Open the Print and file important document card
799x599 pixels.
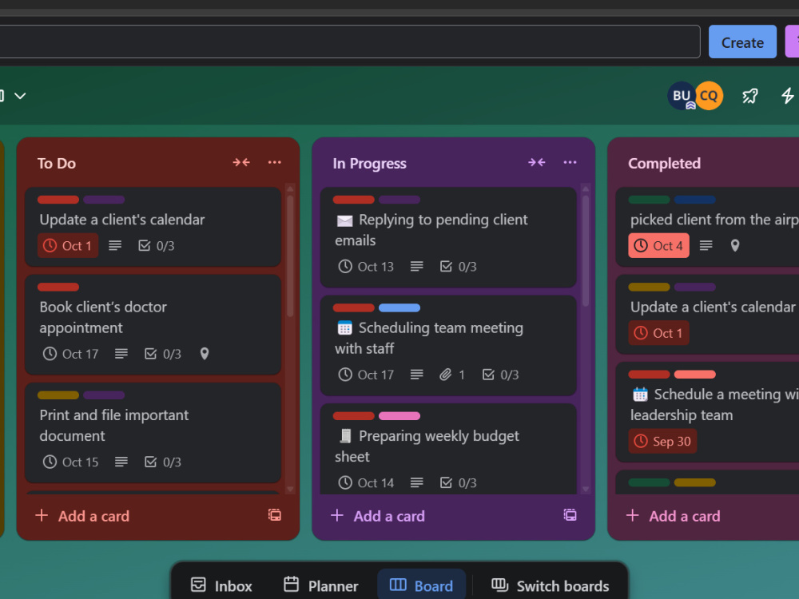tap(153, 433)
